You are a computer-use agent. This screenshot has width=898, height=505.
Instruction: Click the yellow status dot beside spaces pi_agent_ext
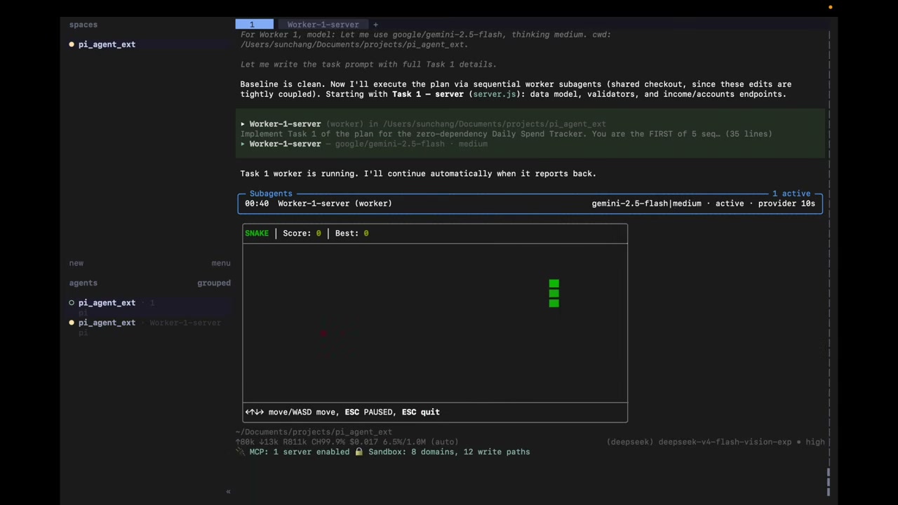pyautogui.click(x=72, y=44)
